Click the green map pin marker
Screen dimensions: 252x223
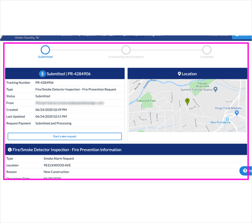[x=187, y=101]
